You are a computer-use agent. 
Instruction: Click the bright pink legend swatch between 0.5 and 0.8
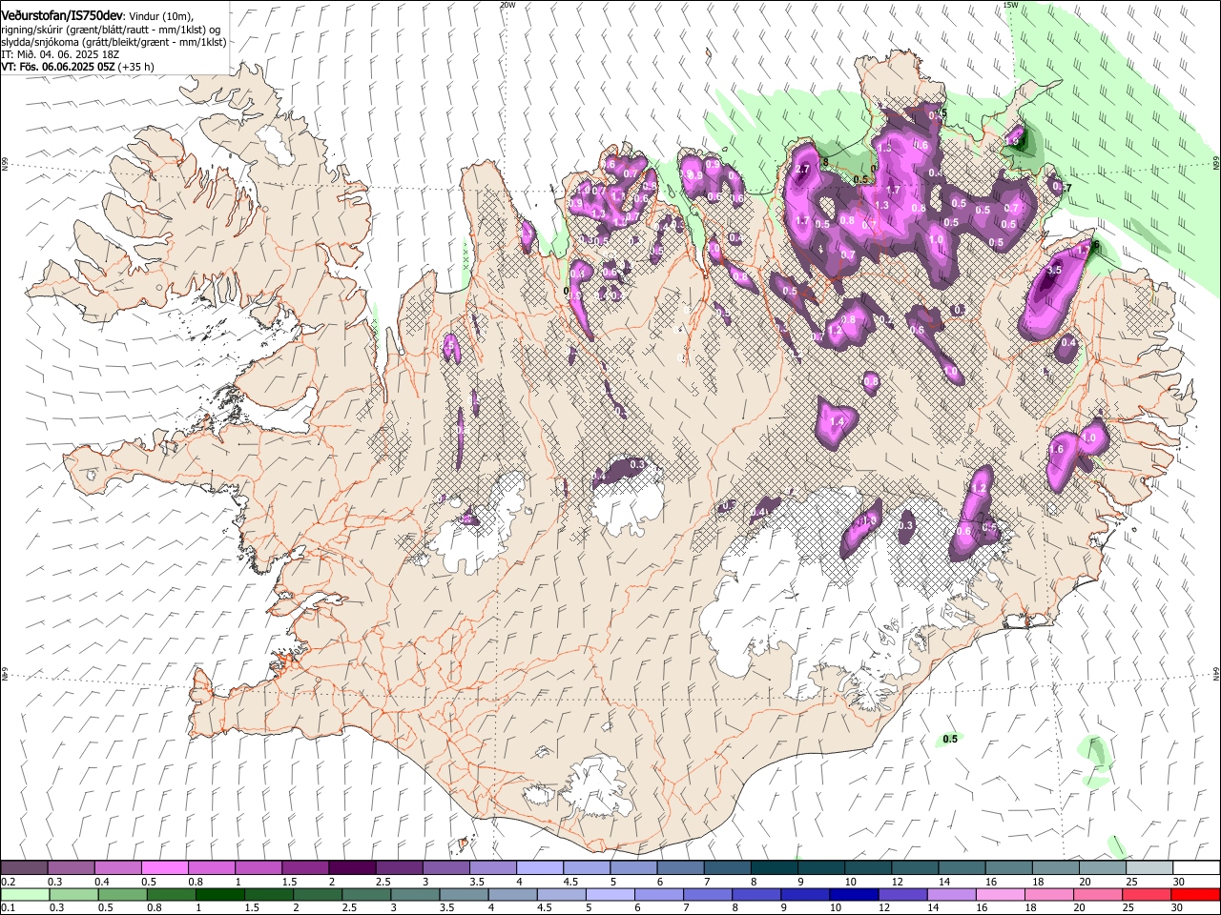tap(164, 868)
